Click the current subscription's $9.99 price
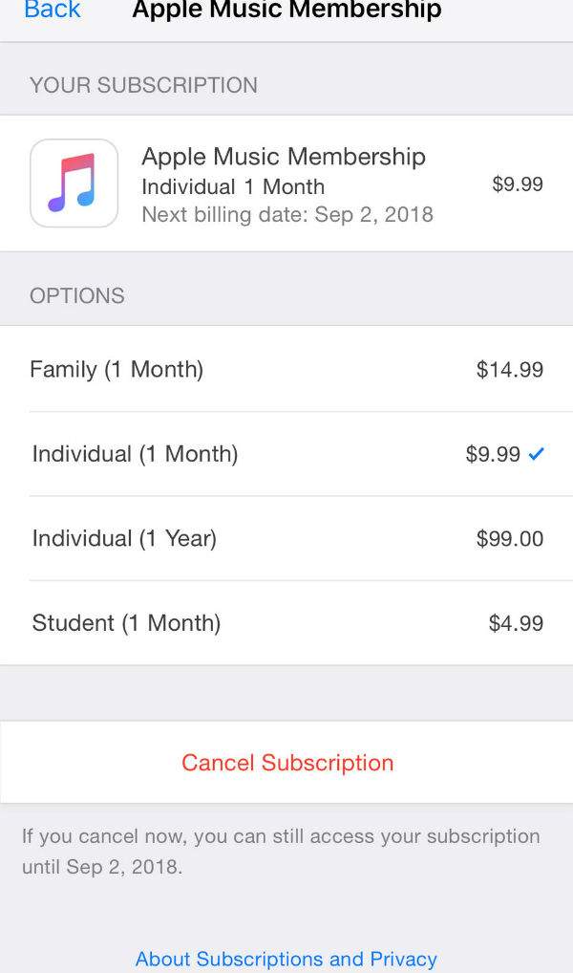The width and height of the screenshot is (573, 973). click(517, 184)
